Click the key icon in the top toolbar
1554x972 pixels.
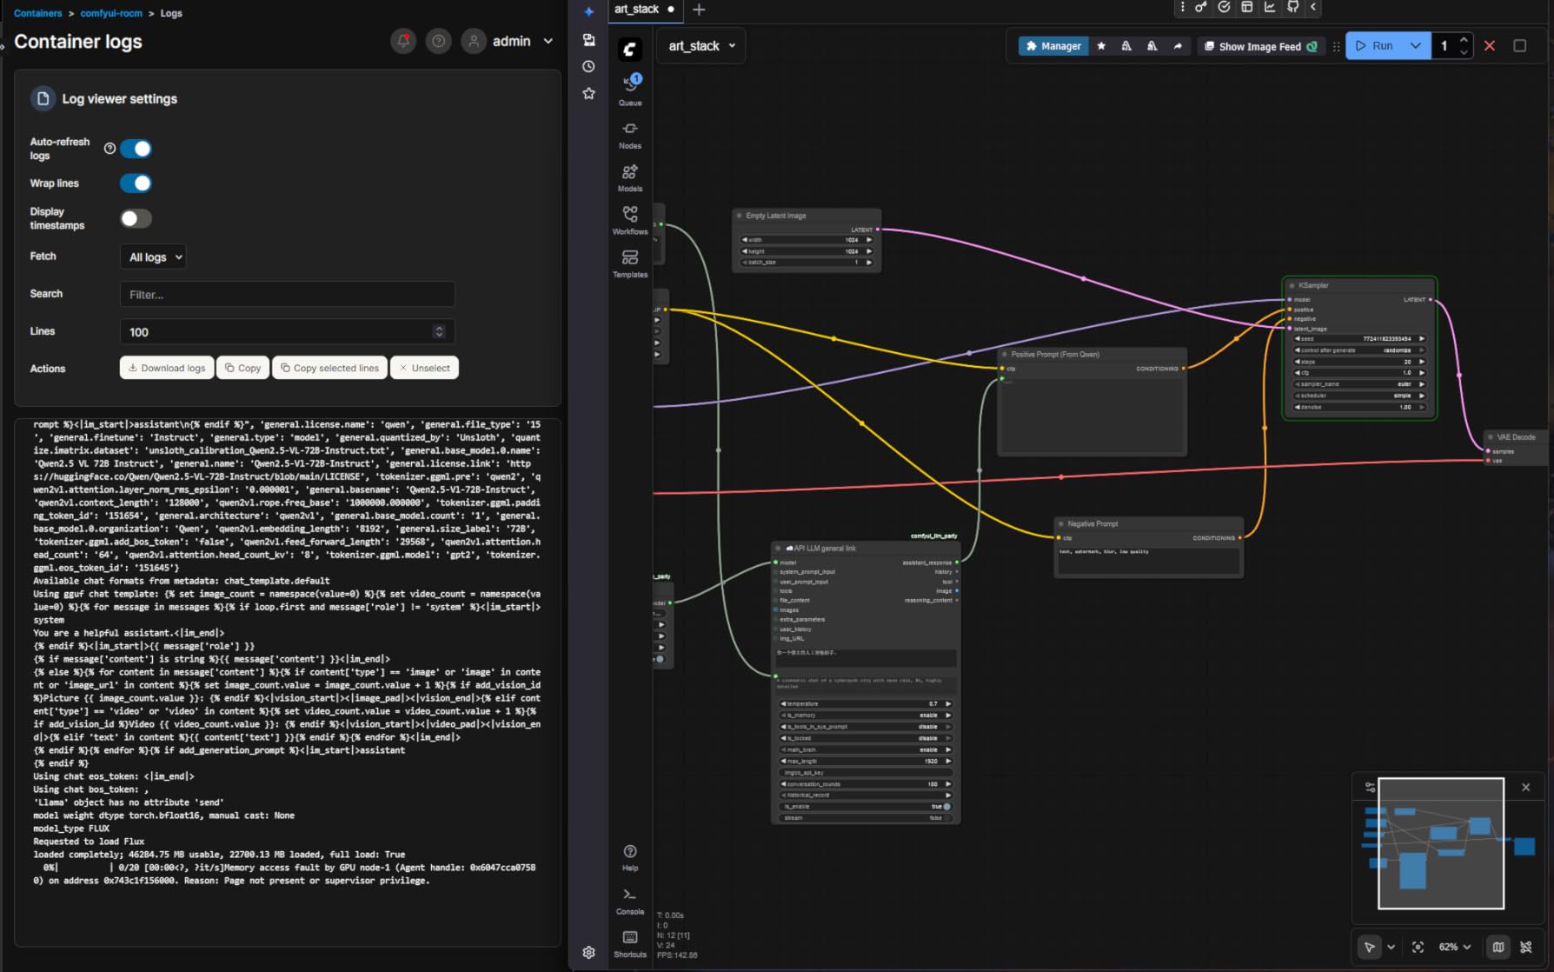(1200, 7)
